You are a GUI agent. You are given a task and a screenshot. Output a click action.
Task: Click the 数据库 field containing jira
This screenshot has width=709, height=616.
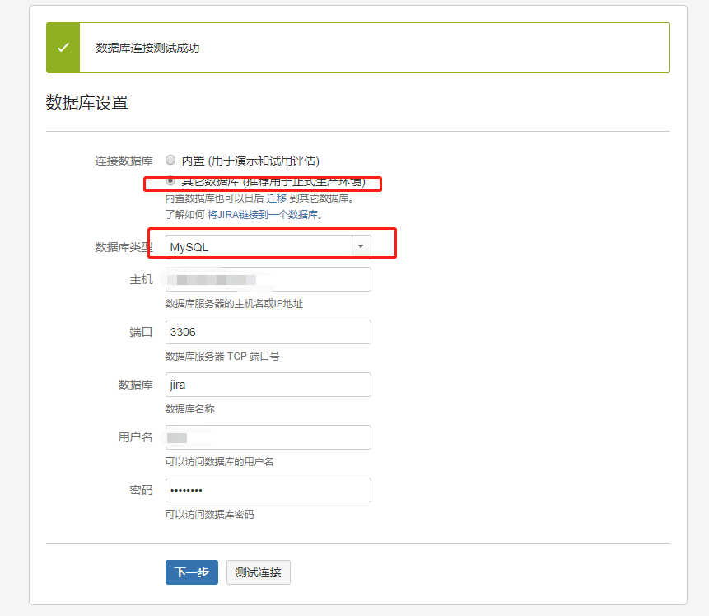(x=268, y=385)
